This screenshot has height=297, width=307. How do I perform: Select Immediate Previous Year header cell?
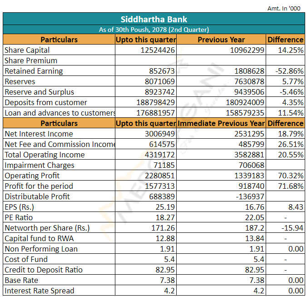coord(221,123)
